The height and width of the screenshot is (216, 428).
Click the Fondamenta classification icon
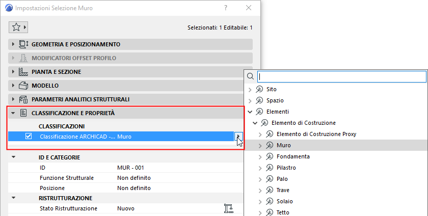(x=270, y=156)
